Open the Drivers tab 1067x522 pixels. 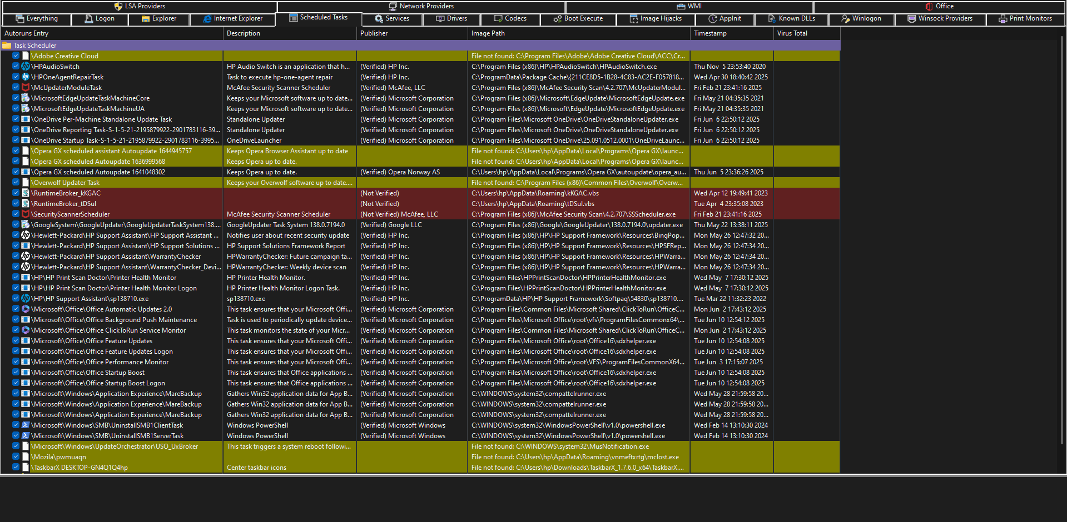(451, 19)
